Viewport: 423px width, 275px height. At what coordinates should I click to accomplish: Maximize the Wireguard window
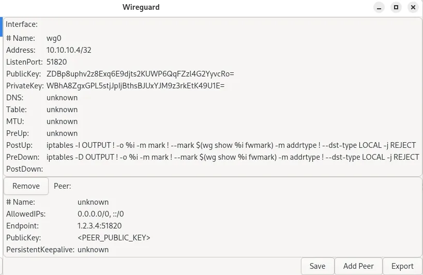pyautogui.click(x=396, y=7)
